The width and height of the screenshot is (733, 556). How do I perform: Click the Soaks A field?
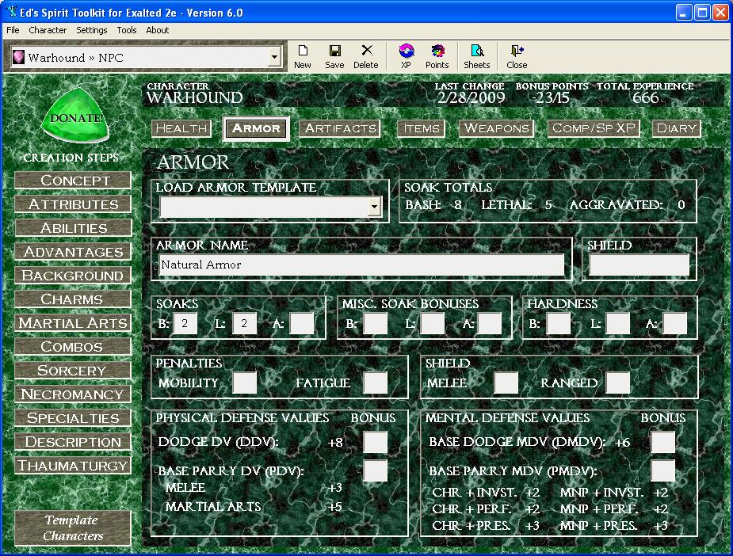302,323
